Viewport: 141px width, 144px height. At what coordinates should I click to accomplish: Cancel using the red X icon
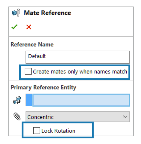29,27
